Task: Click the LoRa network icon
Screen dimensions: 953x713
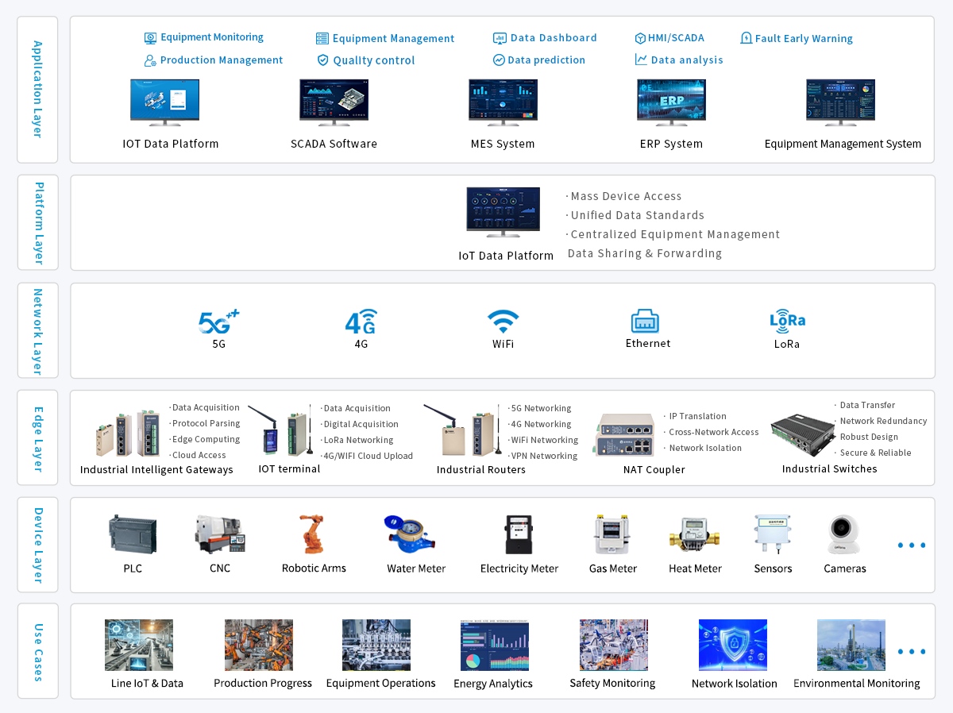Action: tap(787, 319)
